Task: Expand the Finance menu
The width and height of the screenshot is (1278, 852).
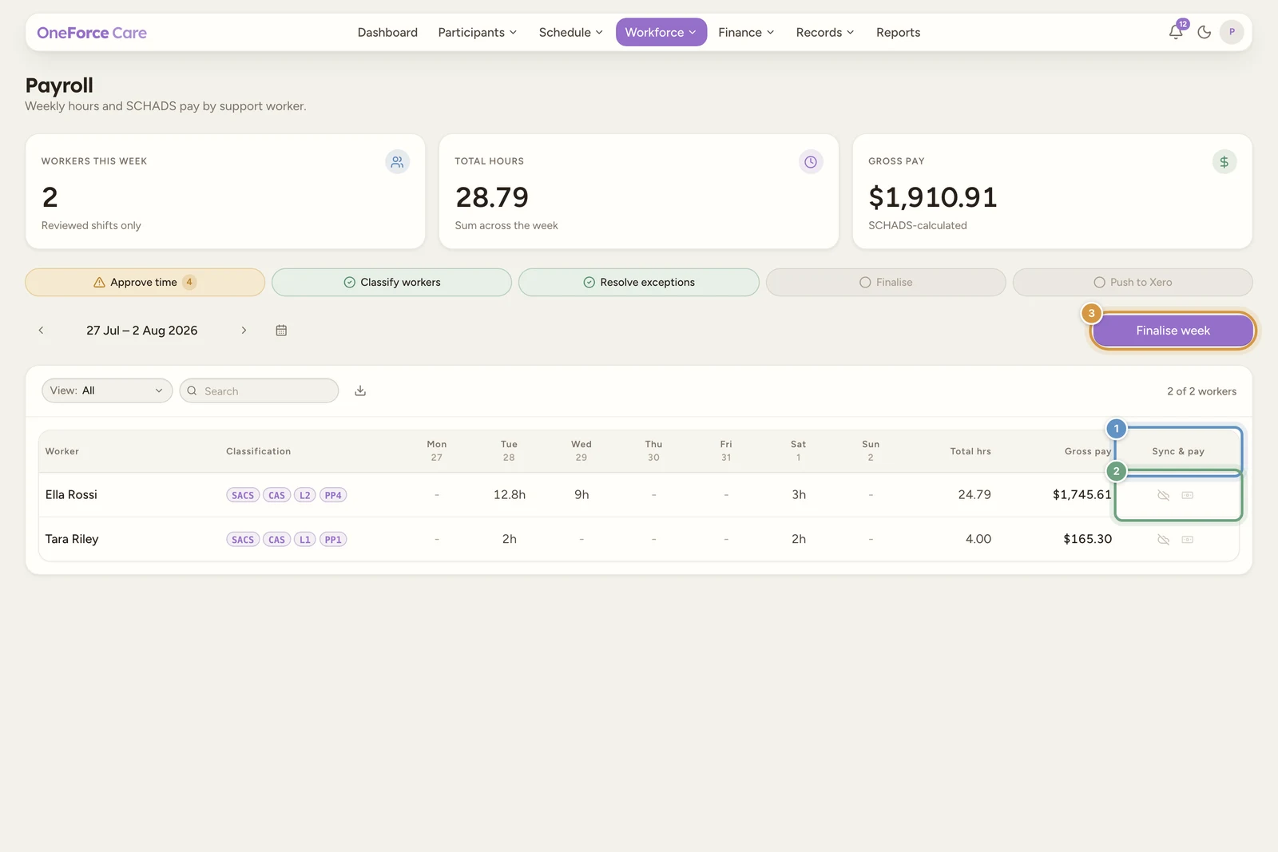Action: (746, 33)
